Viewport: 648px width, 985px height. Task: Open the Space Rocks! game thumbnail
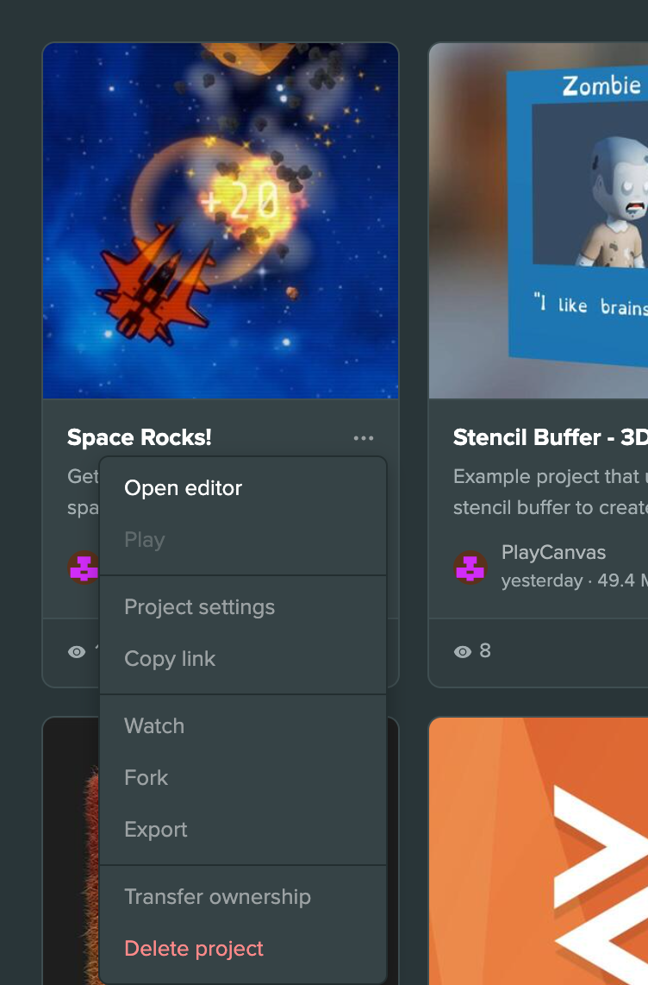(221, 221)
